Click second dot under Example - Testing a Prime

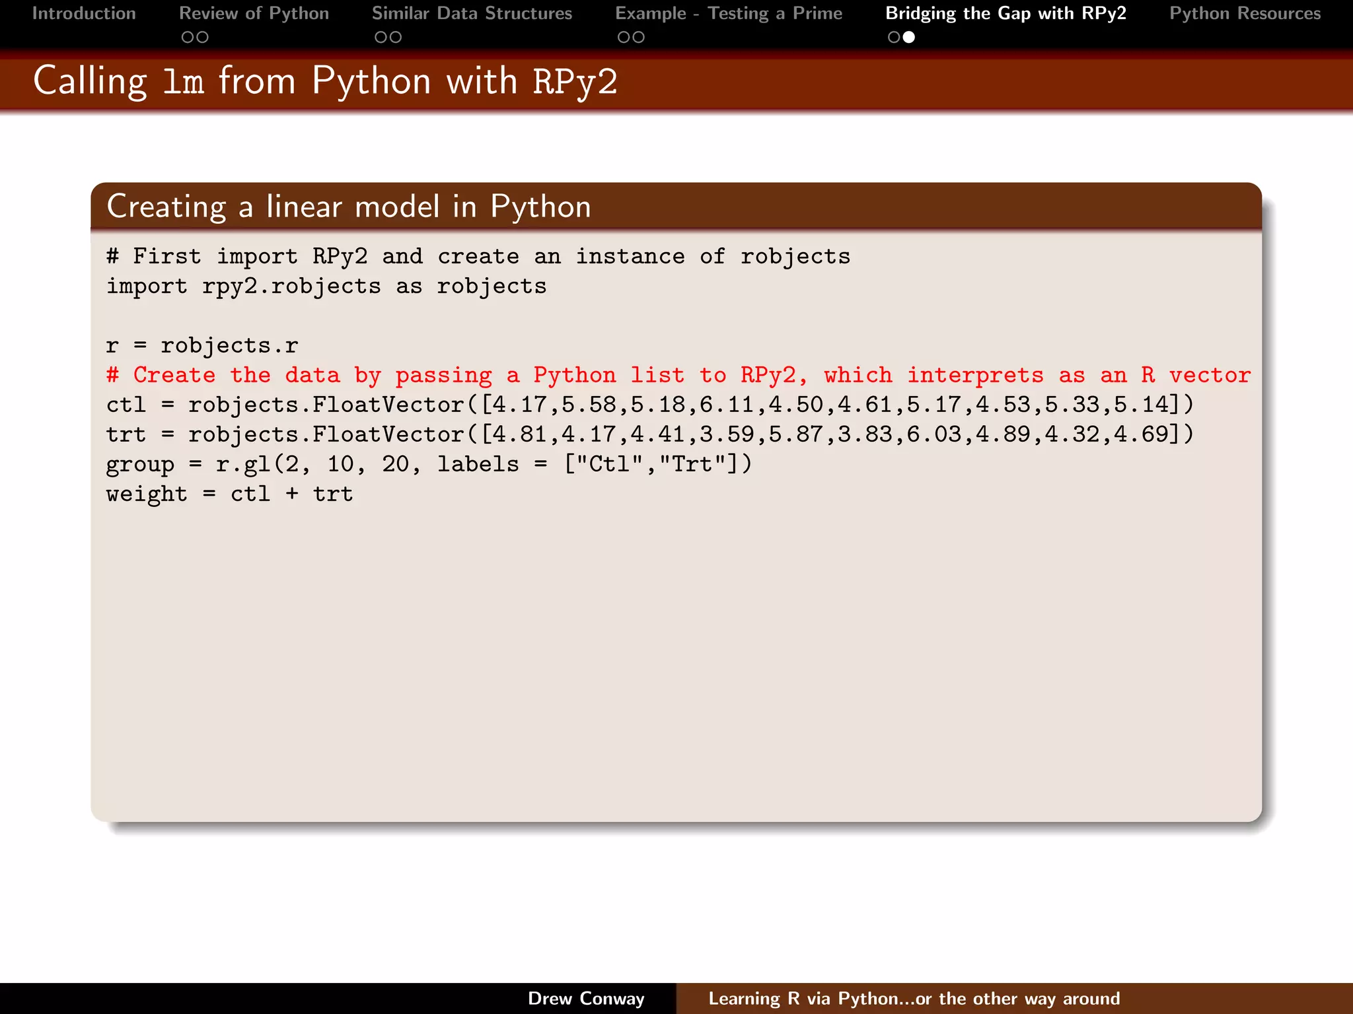coord(639,38)
